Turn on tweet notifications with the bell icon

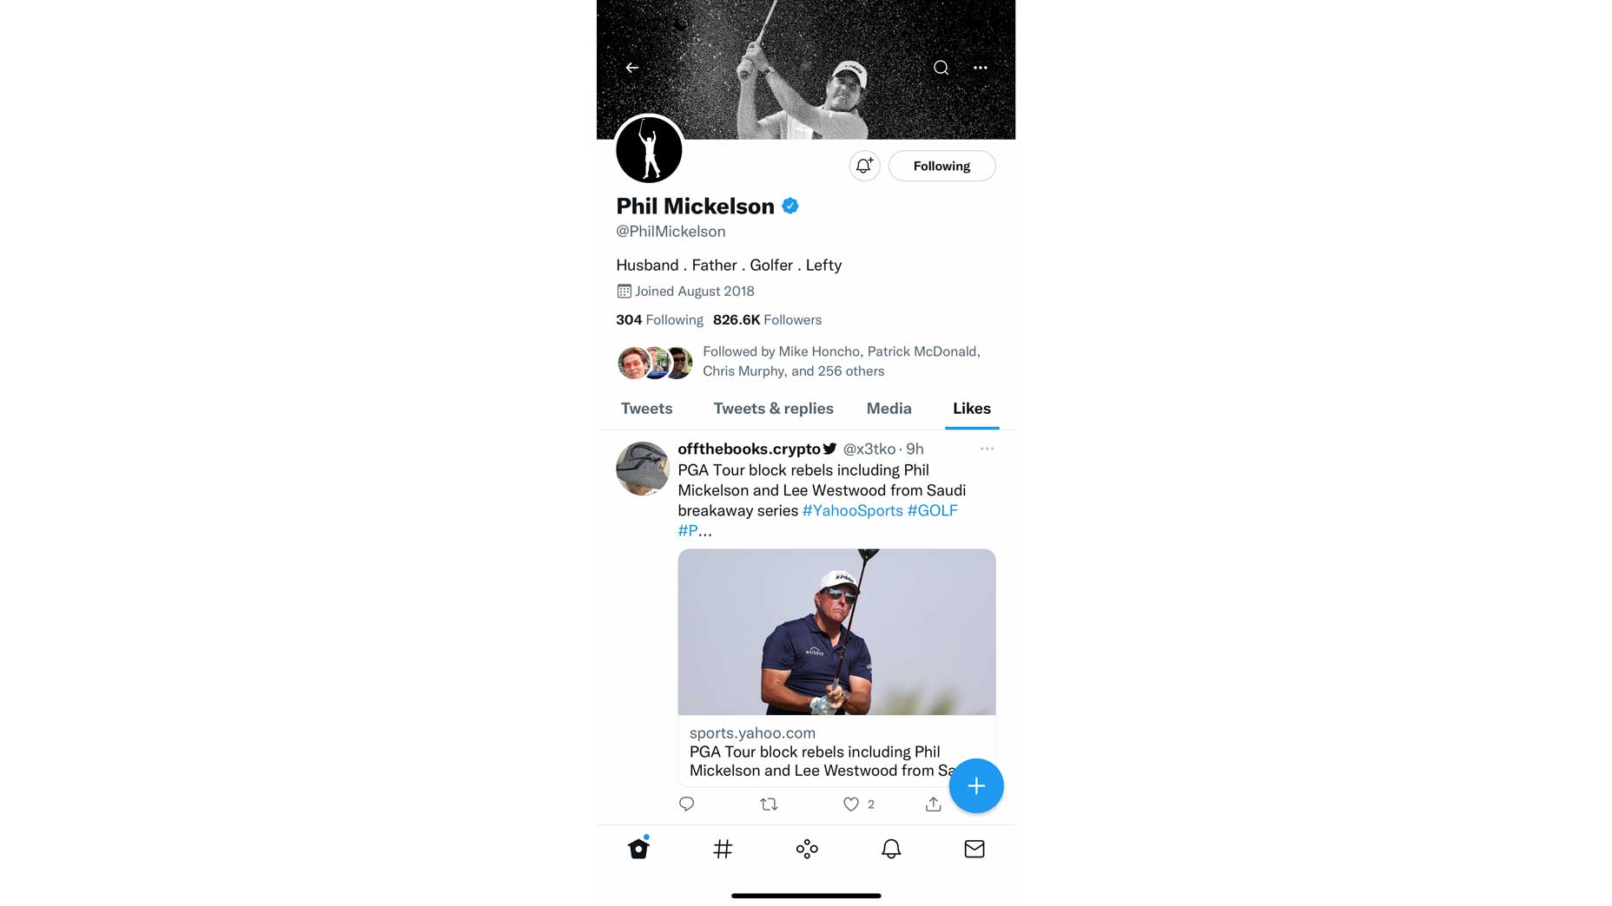[863, 166]
